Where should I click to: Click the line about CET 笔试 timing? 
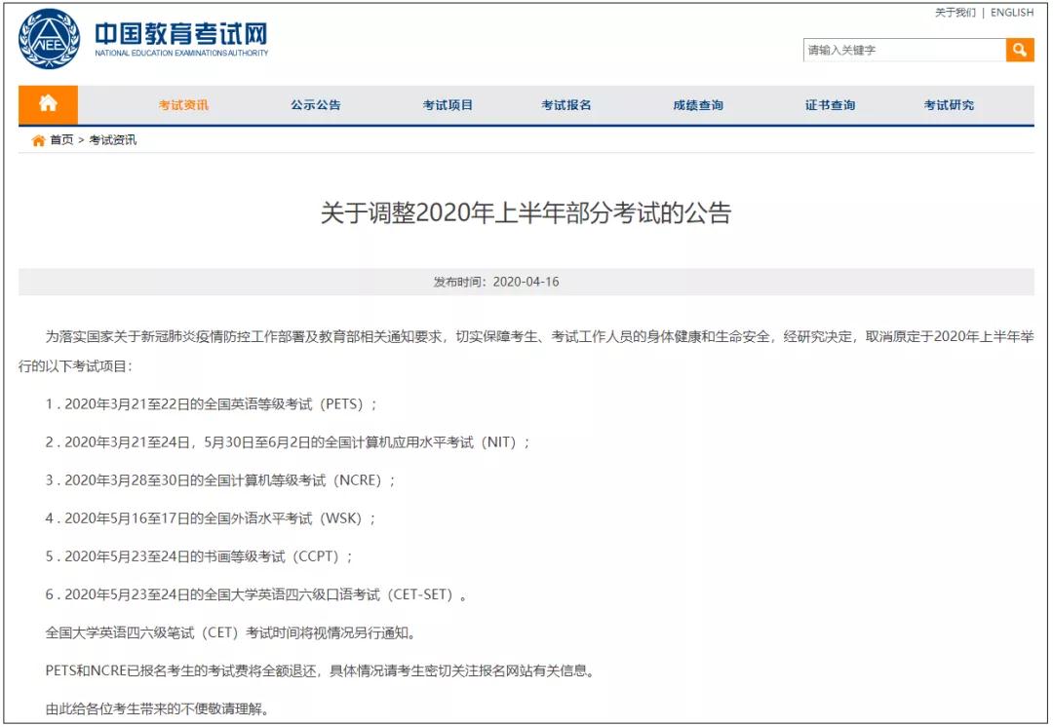(232, 633)
